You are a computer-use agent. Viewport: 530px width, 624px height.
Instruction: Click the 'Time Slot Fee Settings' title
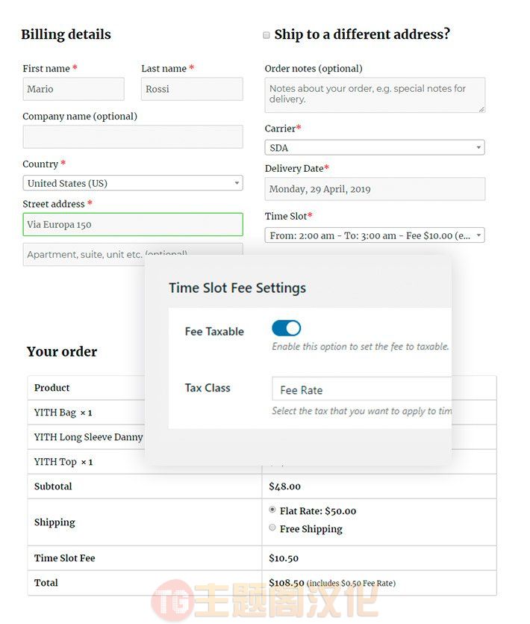click(x=237, y=288)
